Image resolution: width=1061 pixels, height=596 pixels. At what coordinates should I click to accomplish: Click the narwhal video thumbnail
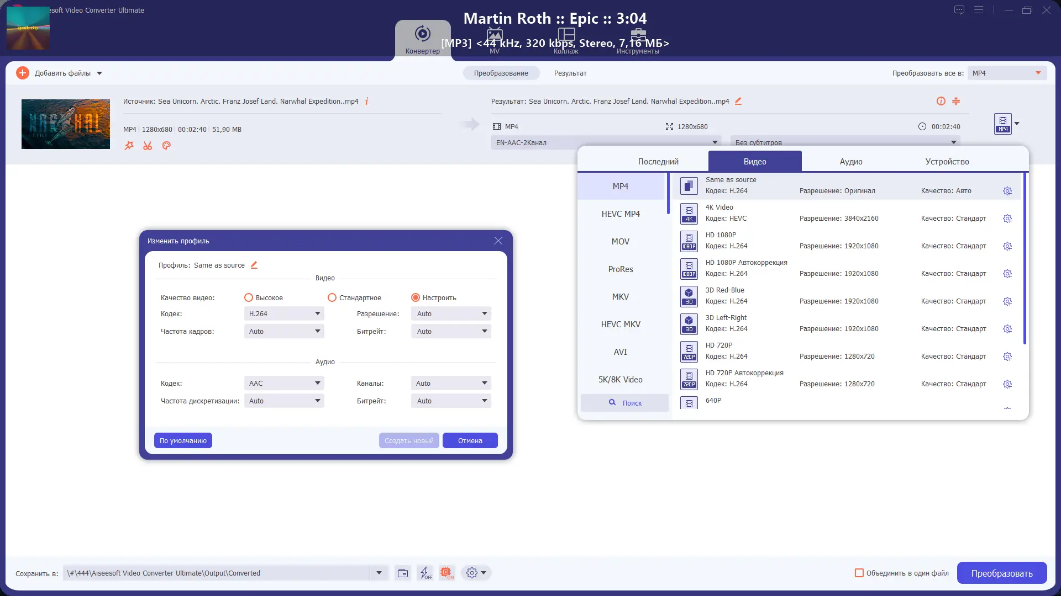(66, 124)
